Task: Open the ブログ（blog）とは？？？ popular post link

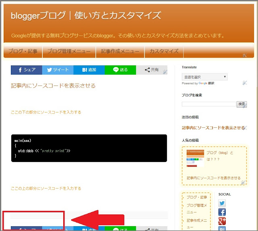Action: [220, 156]
